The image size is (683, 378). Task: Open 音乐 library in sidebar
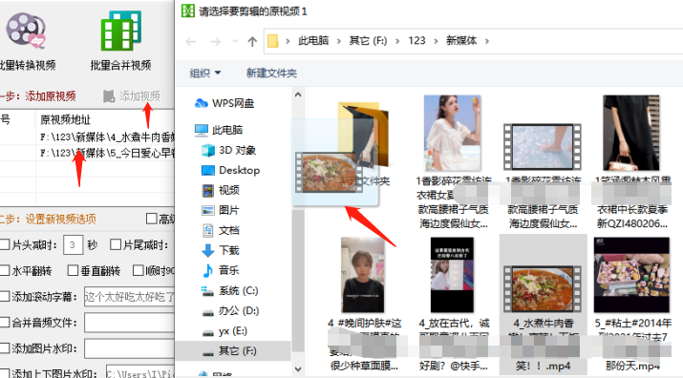pos(221,270)
